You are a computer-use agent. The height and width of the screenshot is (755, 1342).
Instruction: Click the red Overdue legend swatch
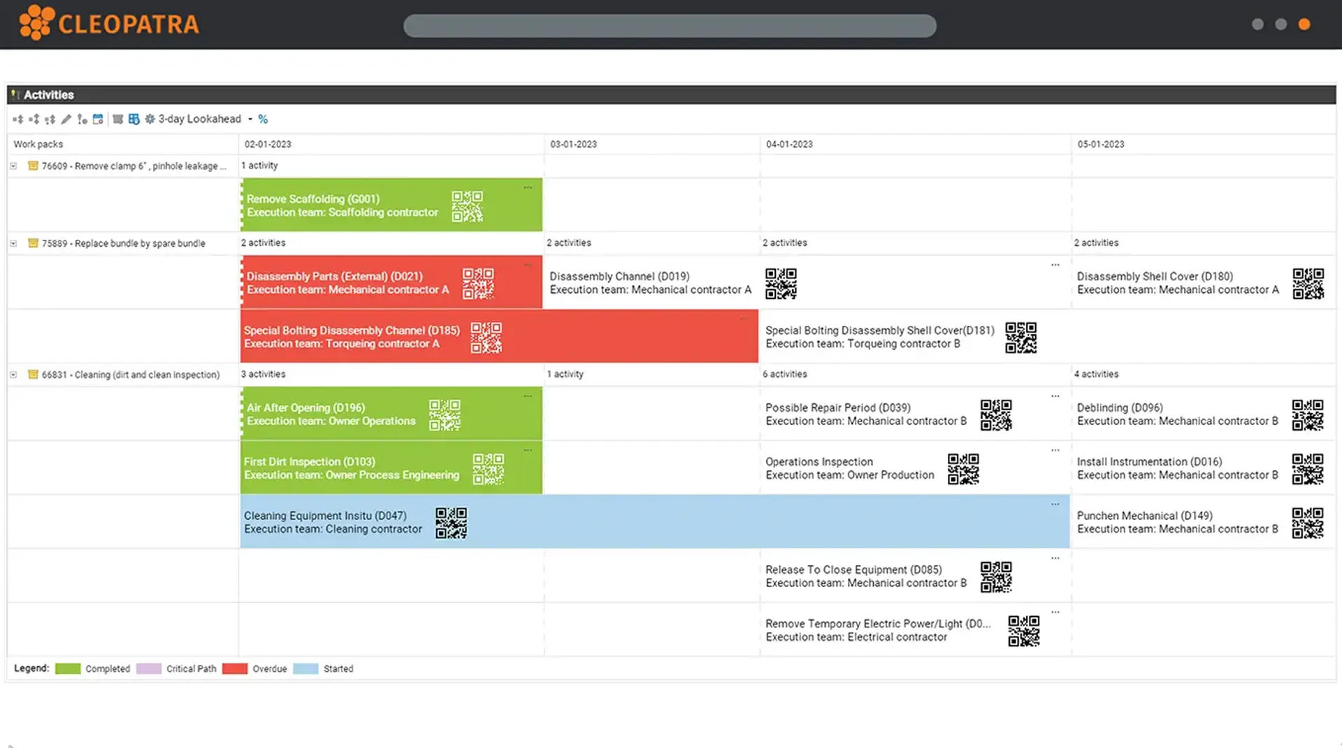[x=235, y=669]
